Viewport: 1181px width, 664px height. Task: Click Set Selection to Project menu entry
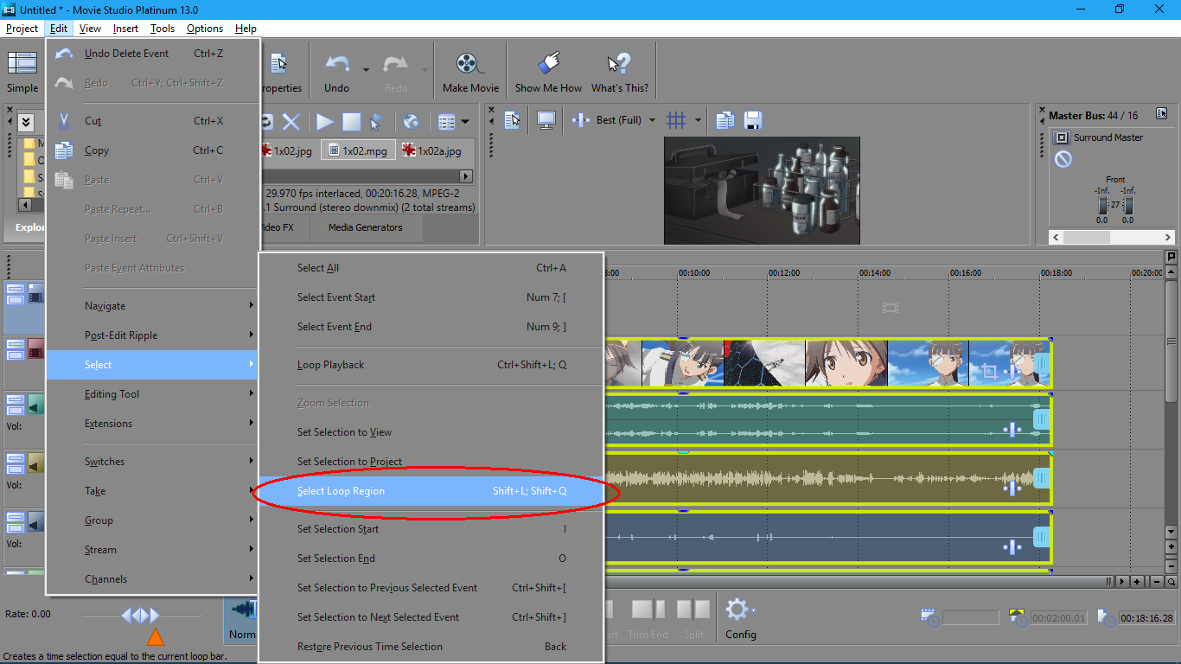coord(349,462)
